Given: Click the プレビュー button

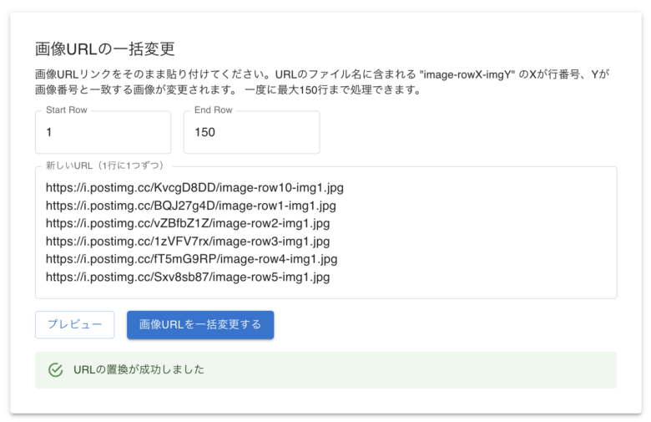Looking at the screenshot, I should (74, 325).
